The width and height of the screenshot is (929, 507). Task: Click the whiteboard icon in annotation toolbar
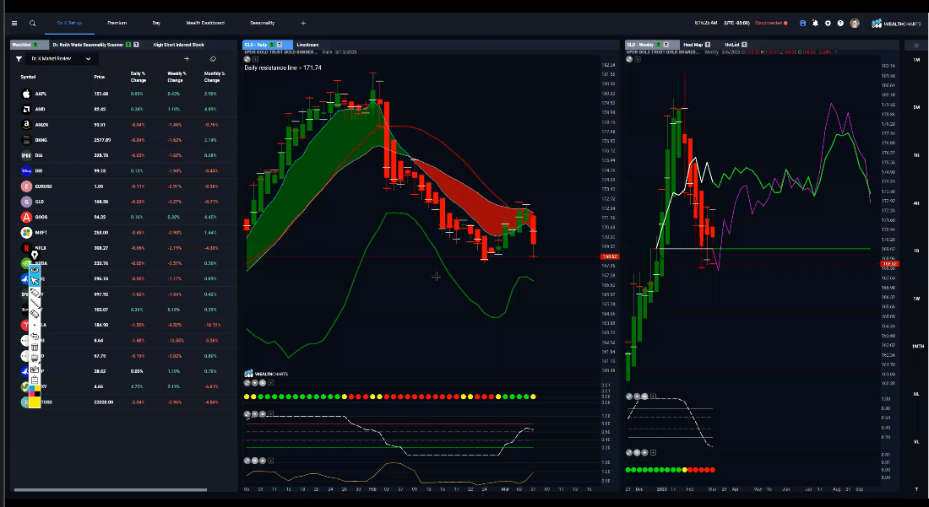click(35, 358)
